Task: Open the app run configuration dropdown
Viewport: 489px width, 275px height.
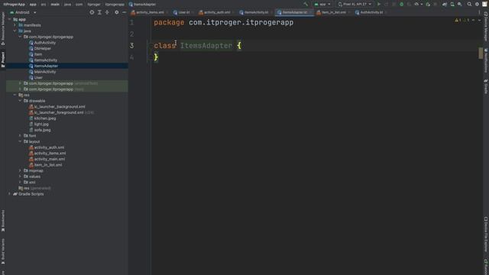Action: click(322, 4)
